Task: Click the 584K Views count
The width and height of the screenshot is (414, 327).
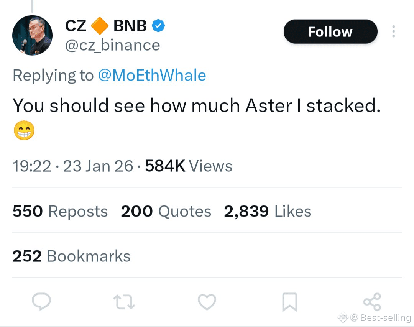Action: pos(189,166)
